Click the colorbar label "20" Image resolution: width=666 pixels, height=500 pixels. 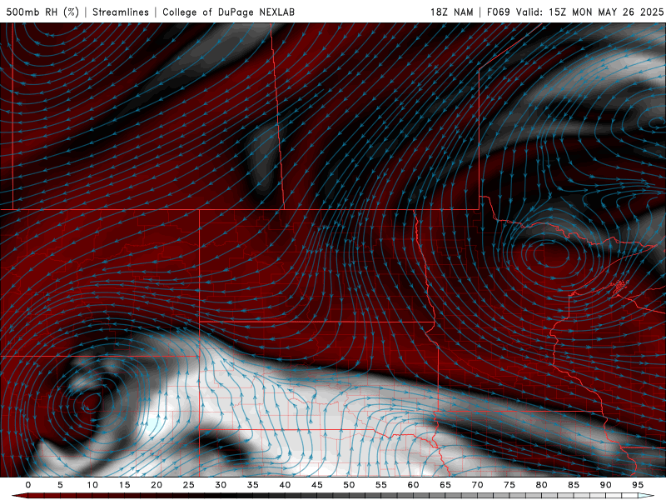tap(157, 485)
